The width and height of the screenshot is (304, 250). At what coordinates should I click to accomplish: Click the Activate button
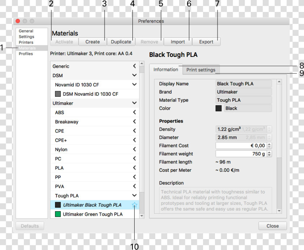click(64, 42)
